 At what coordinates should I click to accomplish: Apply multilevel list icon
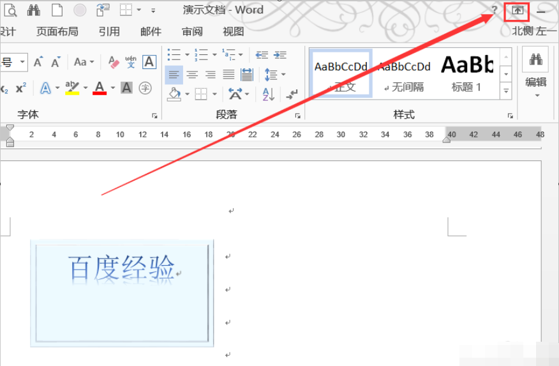coord(228,54)
